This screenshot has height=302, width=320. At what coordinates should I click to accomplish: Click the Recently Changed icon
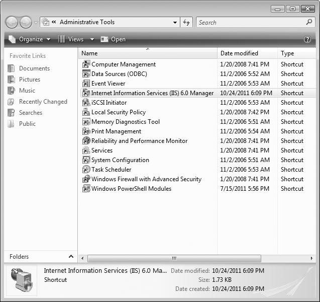click(11, 101)
